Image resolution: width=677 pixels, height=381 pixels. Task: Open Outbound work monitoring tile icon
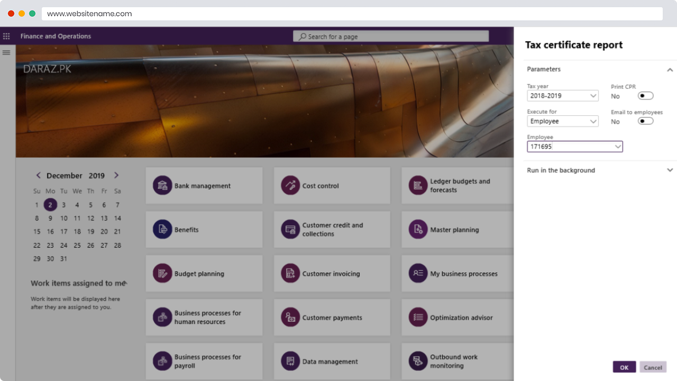(x=418, y=361)
